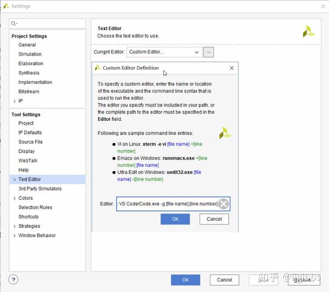This screenshot has width=329, height=292.
Task: Open the Shortcuts settings page
Action: click(x=29, y=217)
